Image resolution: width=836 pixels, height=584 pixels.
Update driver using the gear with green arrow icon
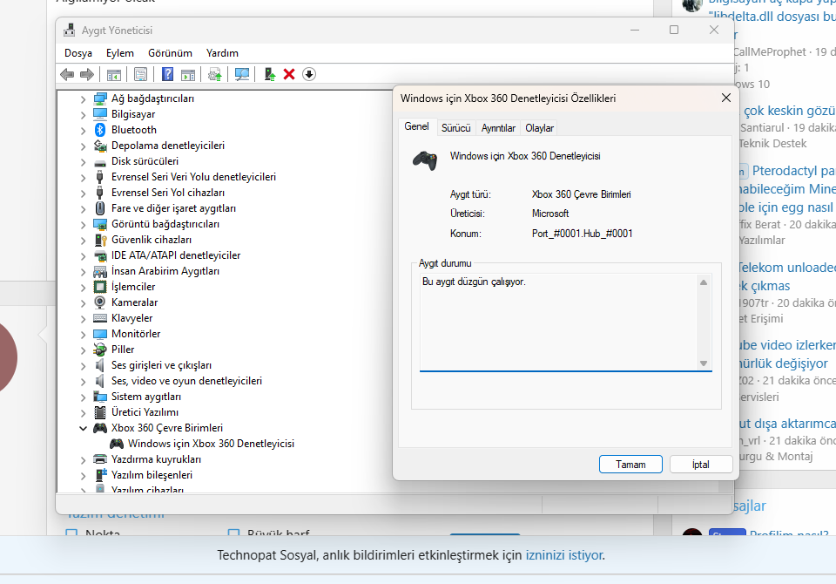pyautogui.click(x=215, y=74)
